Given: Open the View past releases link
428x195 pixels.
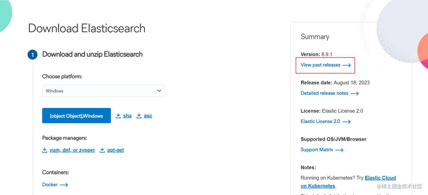Looking at the screenshot, I should point(320,65).
